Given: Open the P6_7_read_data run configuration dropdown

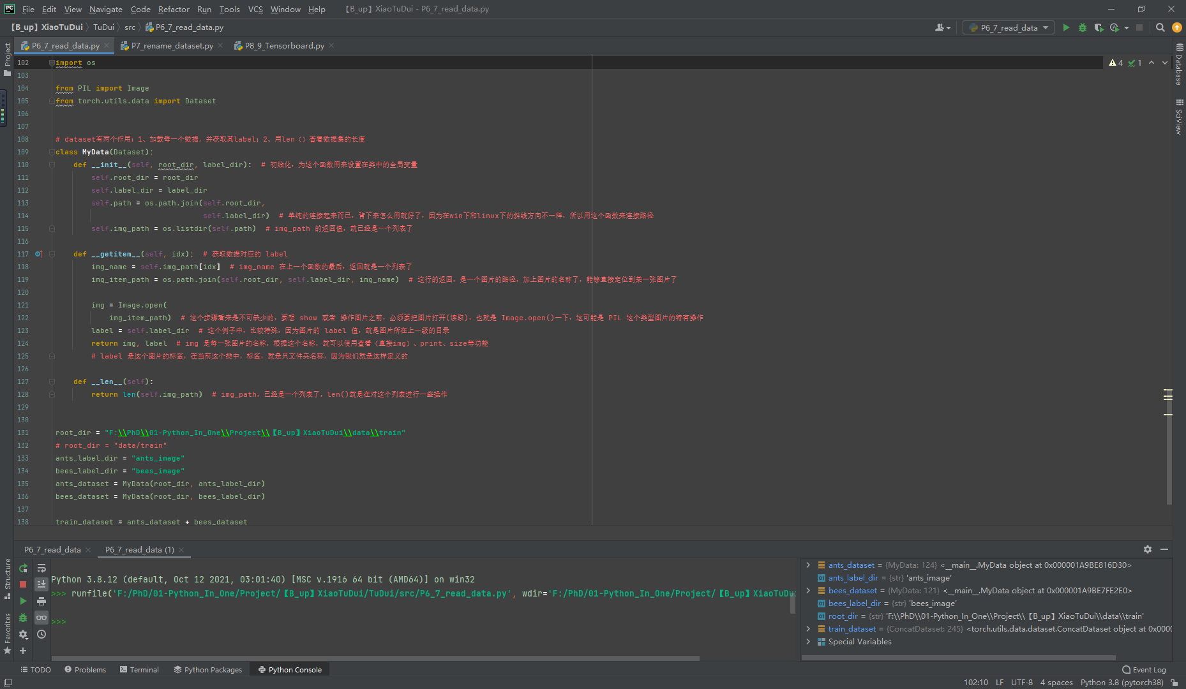Looking at the screenshot, I should click(x=1009, y=27).
